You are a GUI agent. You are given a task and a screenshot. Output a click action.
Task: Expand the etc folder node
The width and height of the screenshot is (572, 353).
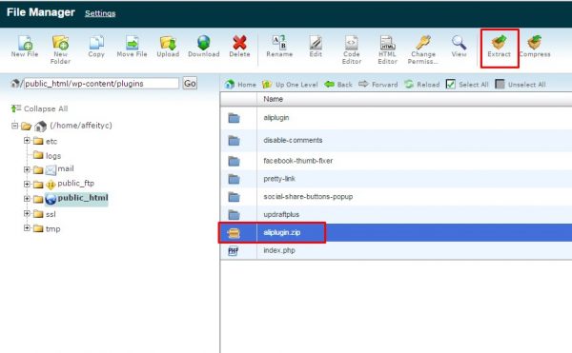click(x=27, y=141)
